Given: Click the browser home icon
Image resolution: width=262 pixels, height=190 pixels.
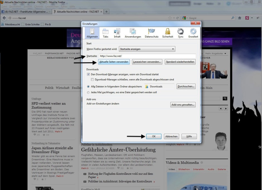Looking at the screenshot, I should tap(239, 18).
